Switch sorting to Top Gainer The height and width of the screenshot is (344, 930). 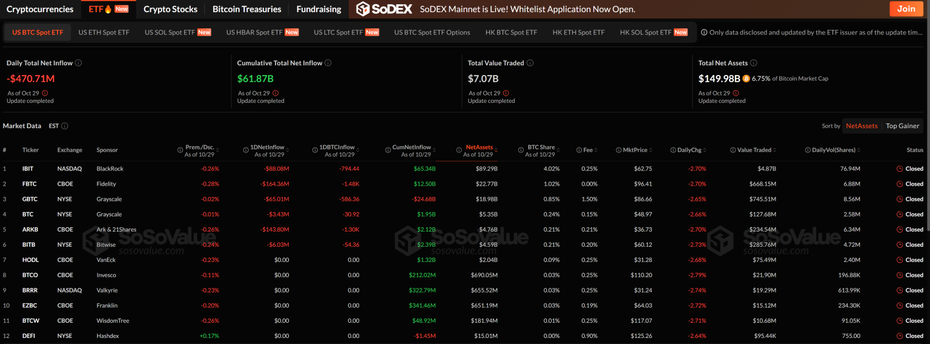click(x=902, y=126)
